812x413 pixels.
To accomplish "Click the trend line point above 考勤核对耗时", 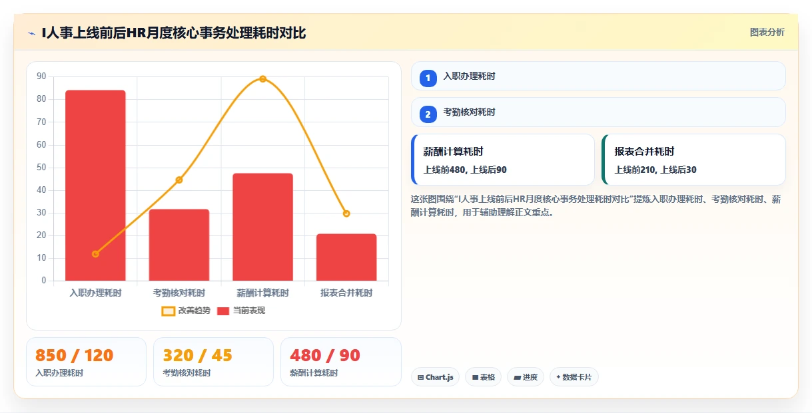I will coord(179,180).
